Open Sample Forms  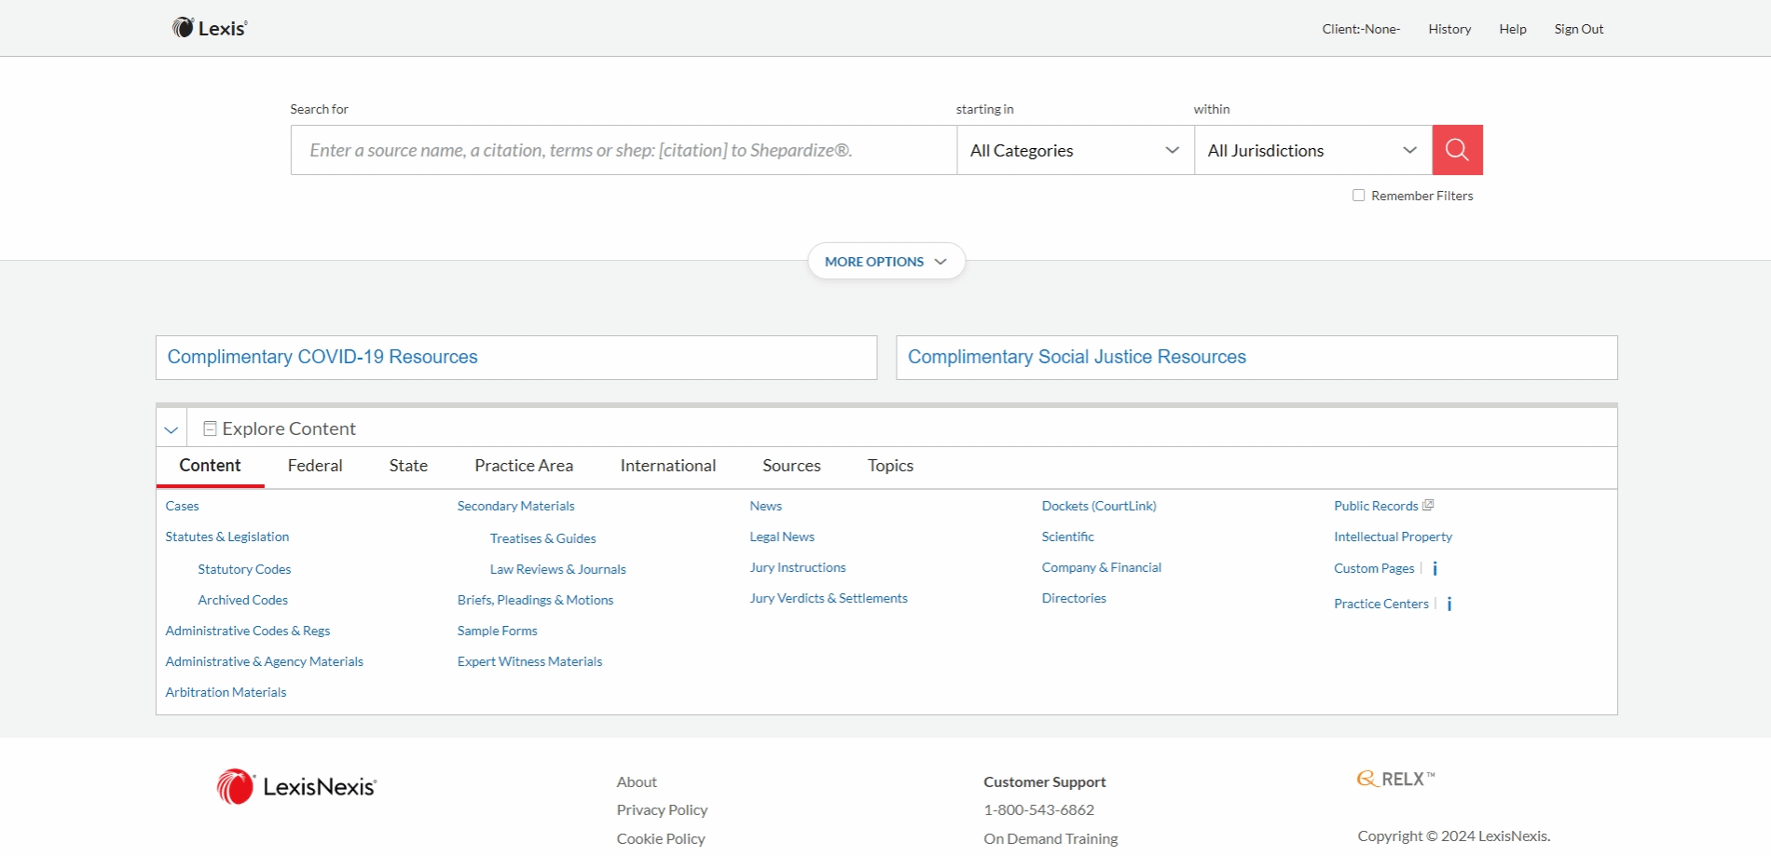pyautogui.click(x=497, y=631)
